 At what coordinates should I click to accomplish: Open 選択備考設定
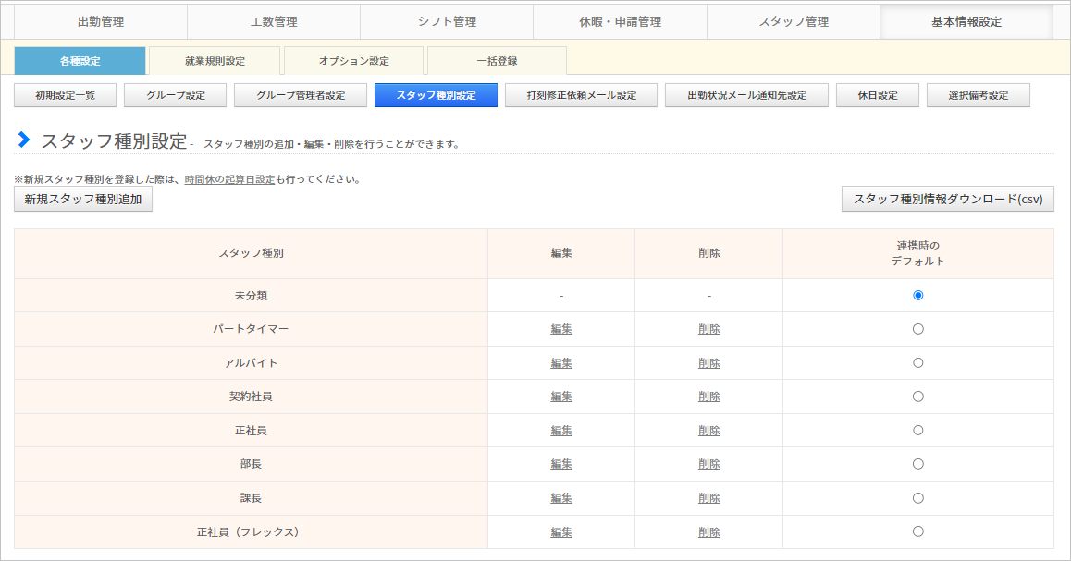click(x=979, y=95)
